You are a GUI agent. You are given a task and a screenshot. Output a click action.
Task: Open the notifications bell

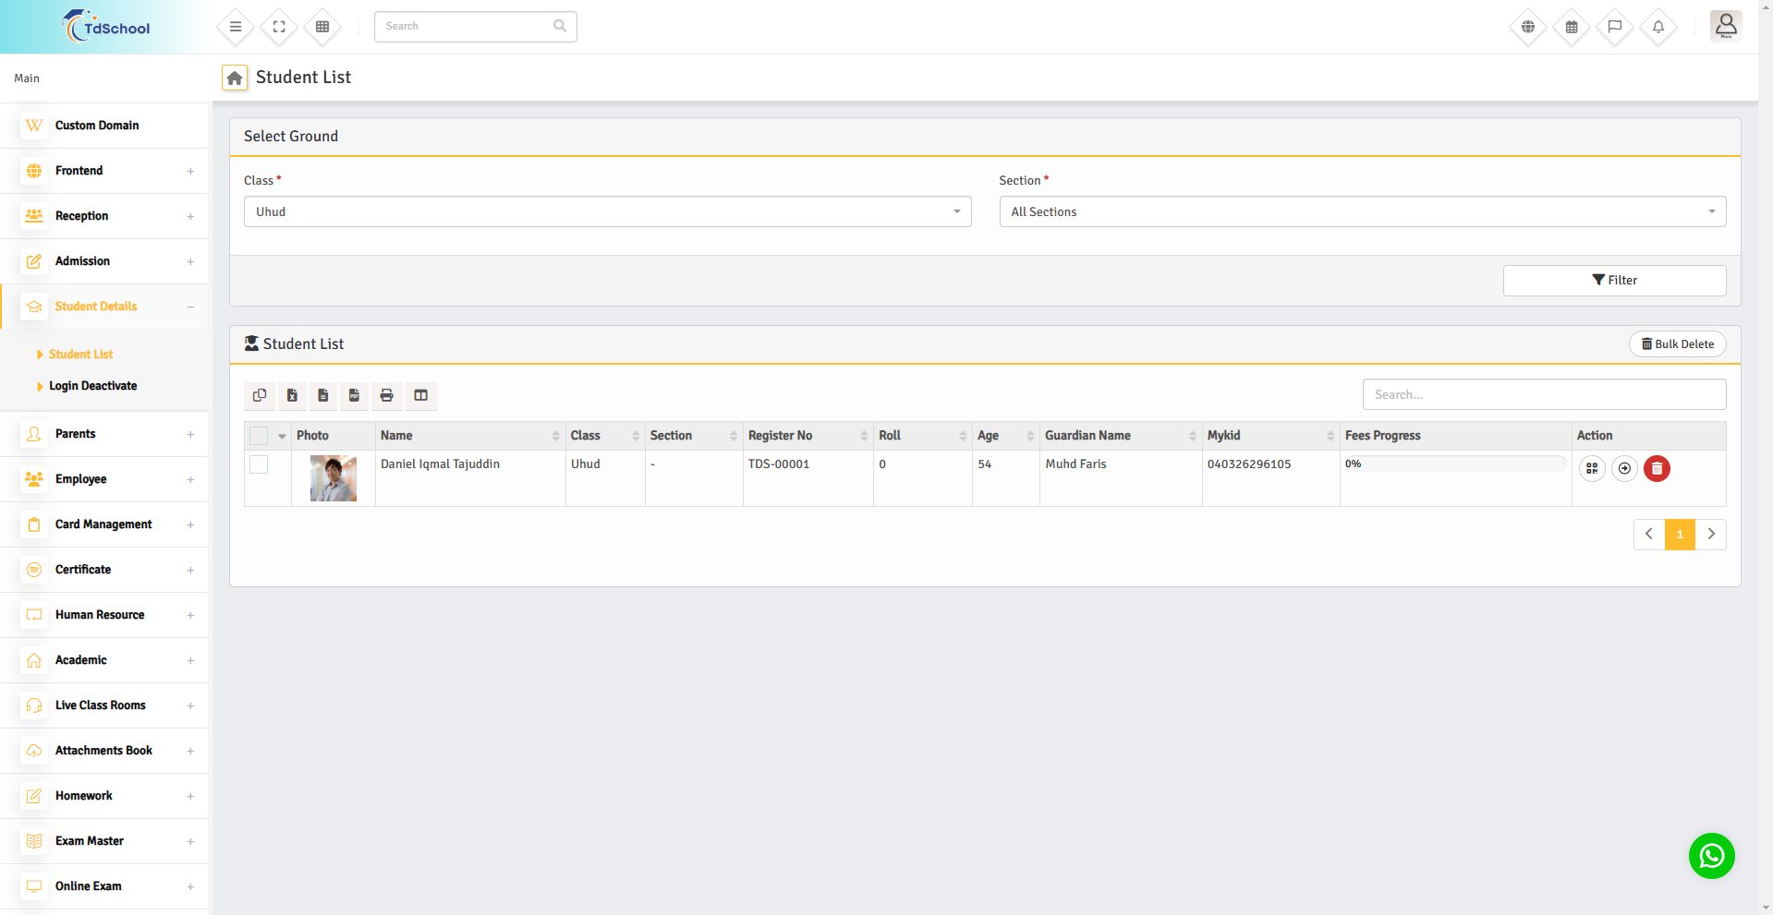[1658, 27]
